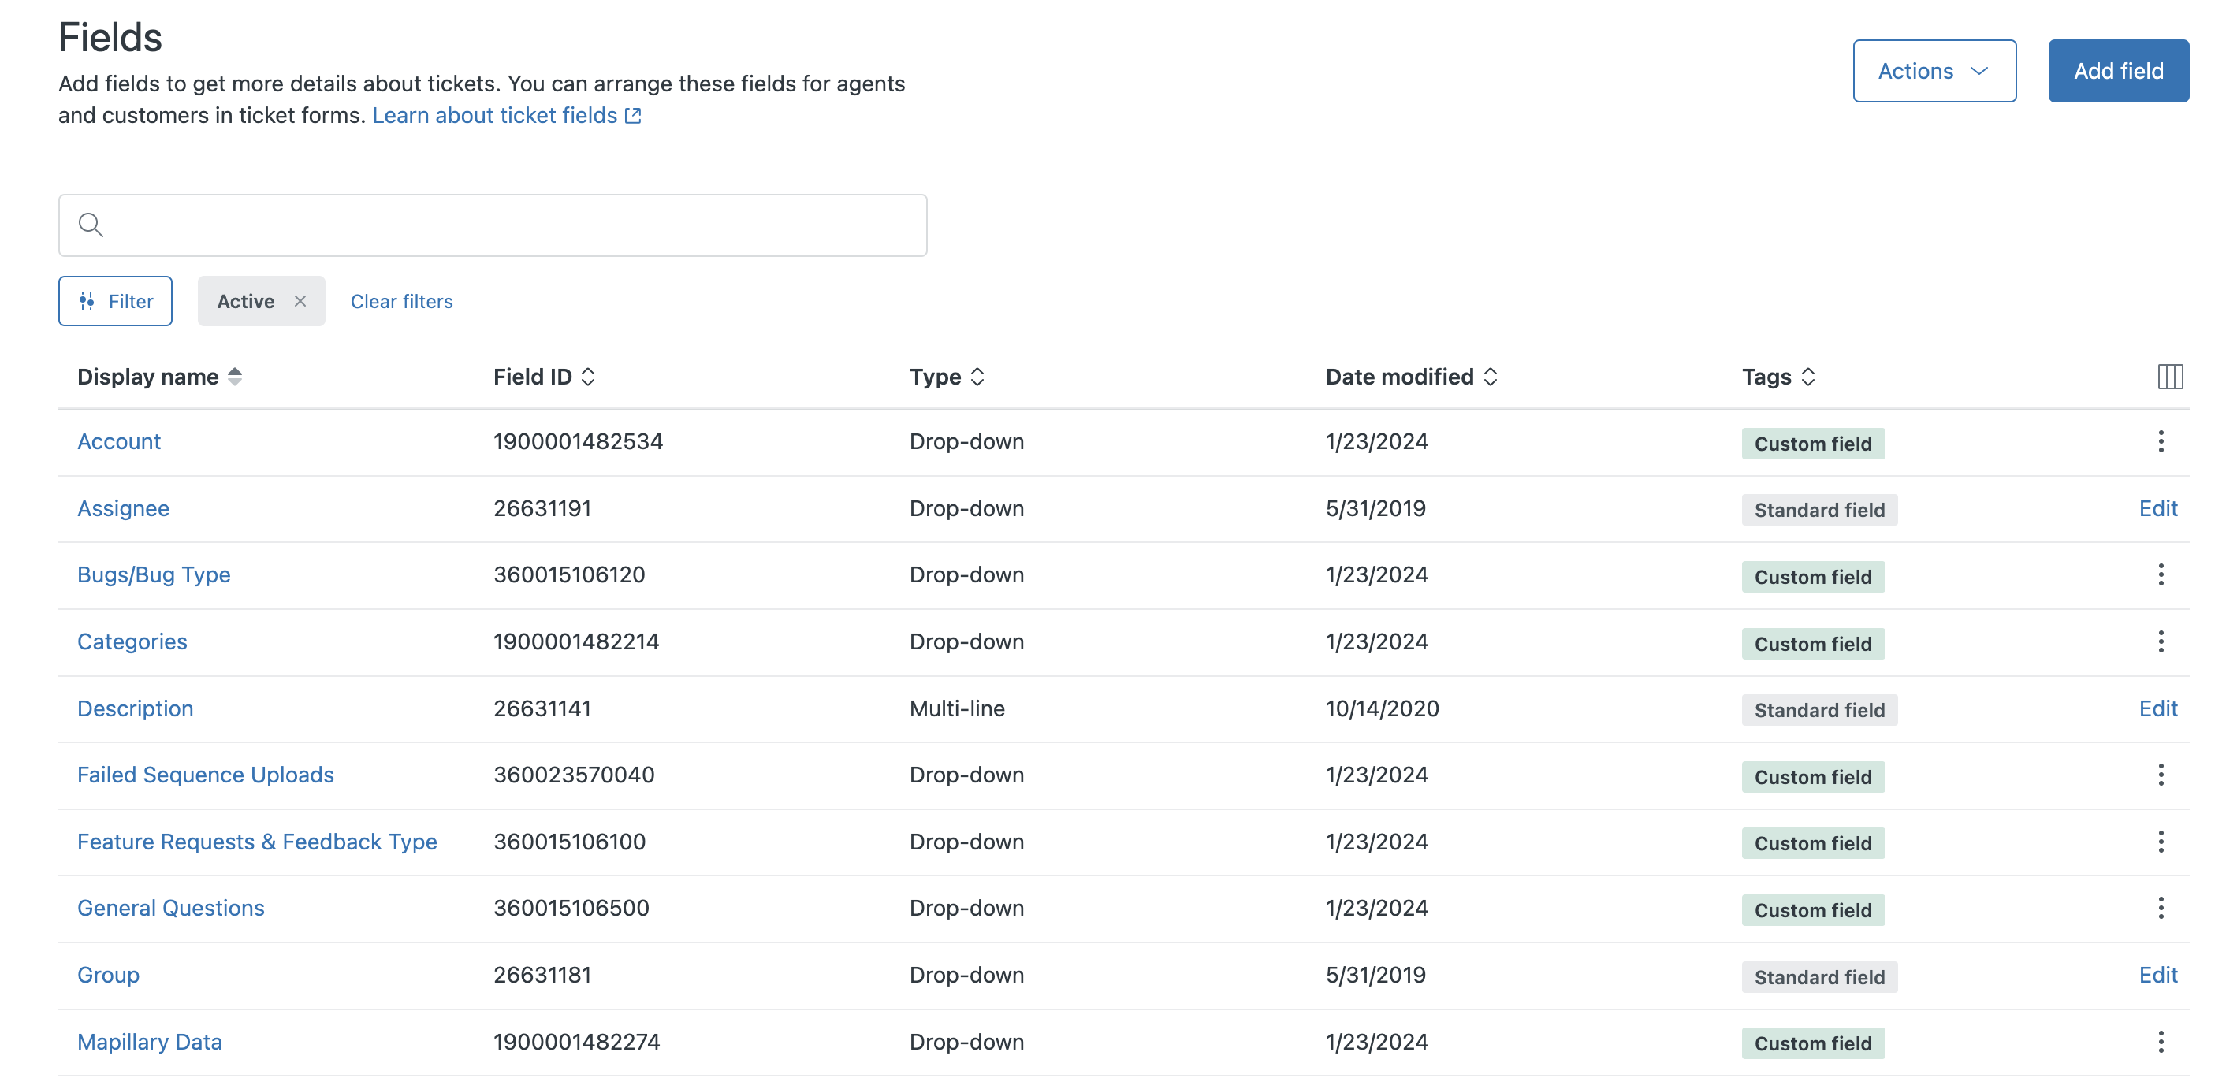Edit the Assignee standard field
Image resolution: width=2226 pixels, height=1078 pixels.
pos(2157,508)
